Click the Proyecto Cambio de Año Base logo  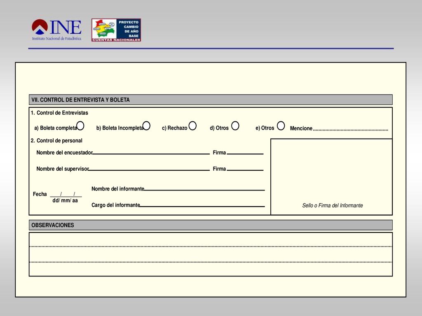116,30
